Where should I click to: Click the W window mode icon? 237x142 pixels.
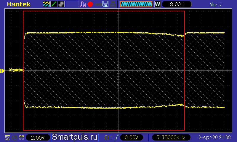157,4
